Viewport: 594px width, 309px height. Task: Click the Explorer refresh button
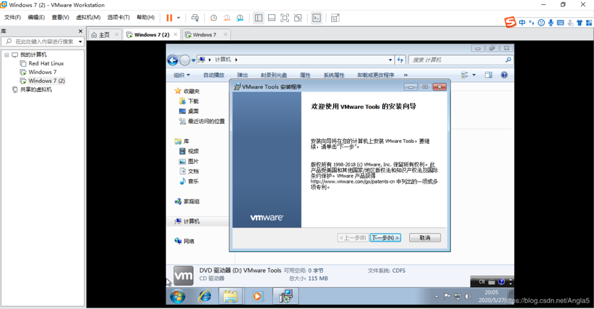point(401,60)
